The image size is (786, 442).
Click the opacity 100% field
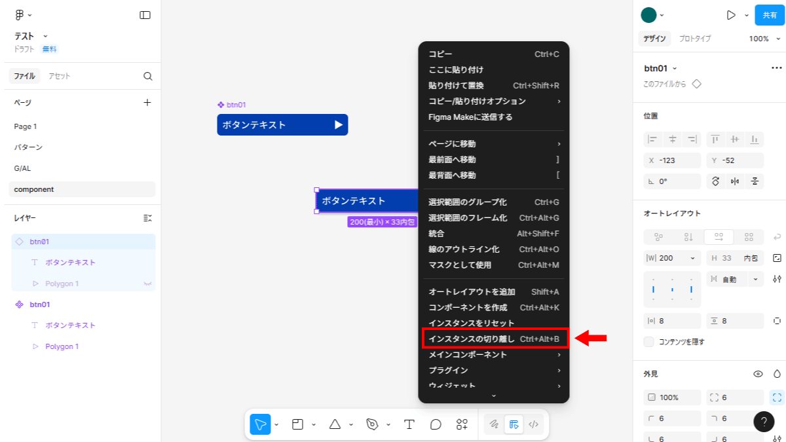pyautogui.click(x=671, y=397)
